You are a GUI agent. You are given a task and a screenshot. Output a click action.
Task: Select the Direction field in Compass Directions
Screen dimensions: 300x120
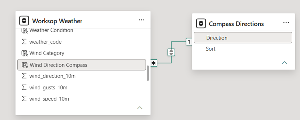click(x=243, y=38)
